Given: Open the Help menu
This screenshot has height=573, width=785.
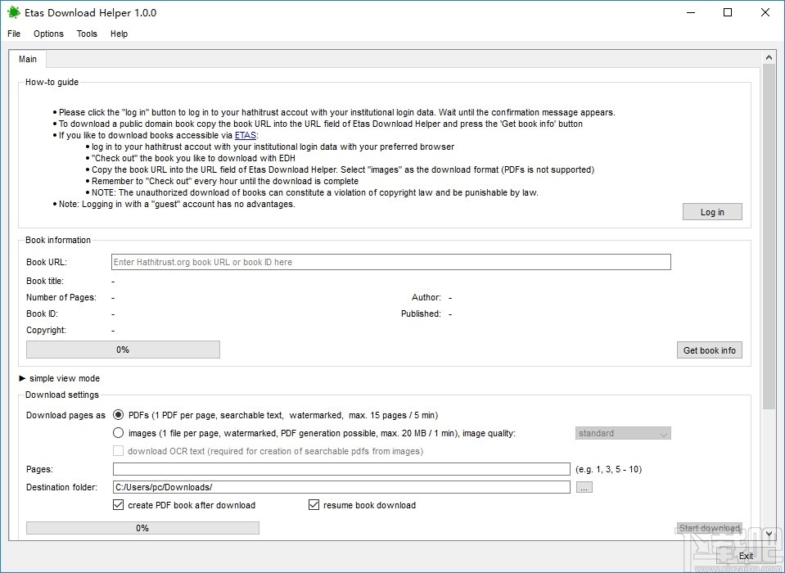Looking at the screenshot, I should coord(119,34).
